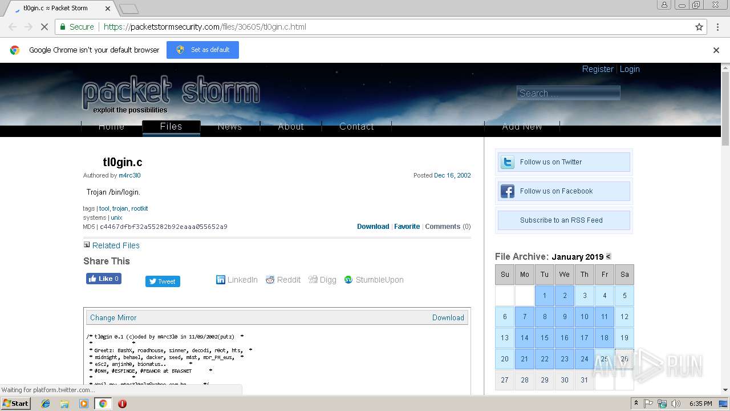Click the Secure padlock indicator
730x411 pixels.
click(x=77, y=27)
